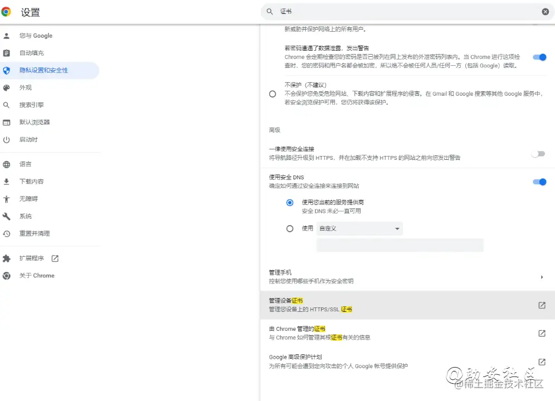This screenshot has height=401, width=555.
Task: Click the 重置并清理 label in sidebar
Action: coord(35,233)
